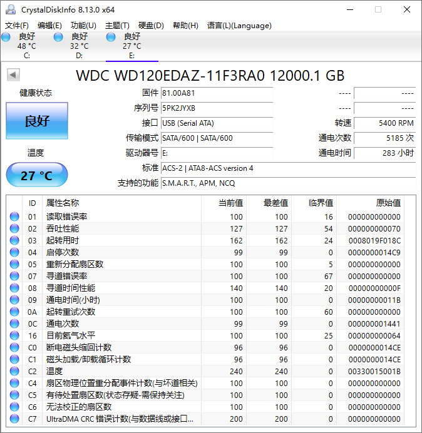Image resolution: width=422 pixels, height=433 pixels.
Task: Click the 27 °C temperature button
Action: click(37, 175)
